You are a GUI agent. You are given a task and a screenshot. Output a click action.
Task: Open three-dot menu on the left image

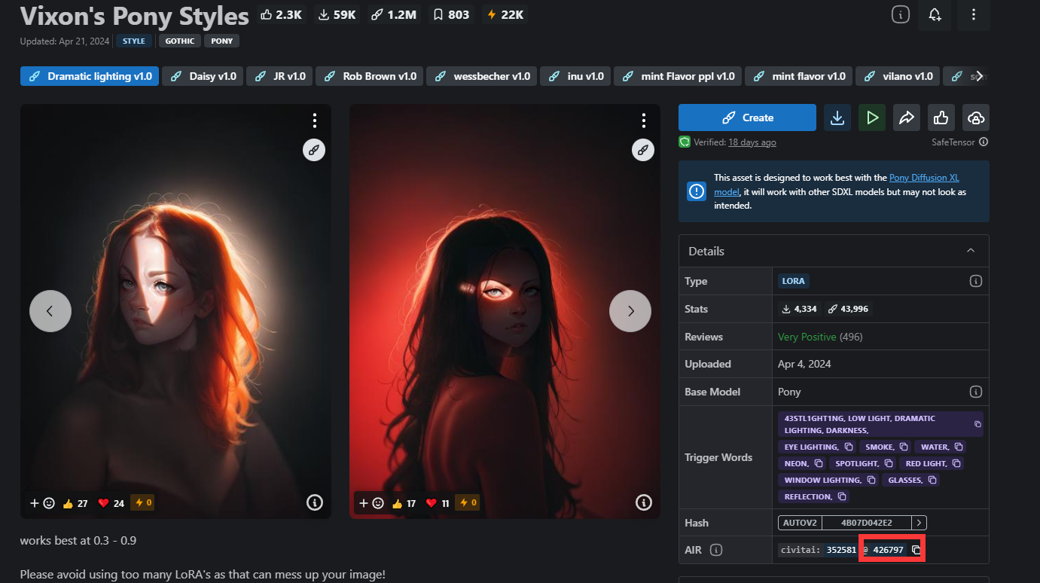click(x=315, y=121)
